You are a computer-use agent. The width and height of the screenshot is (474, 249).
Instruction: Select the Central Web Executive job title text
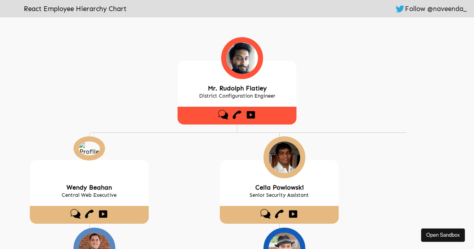coord(89,195)
